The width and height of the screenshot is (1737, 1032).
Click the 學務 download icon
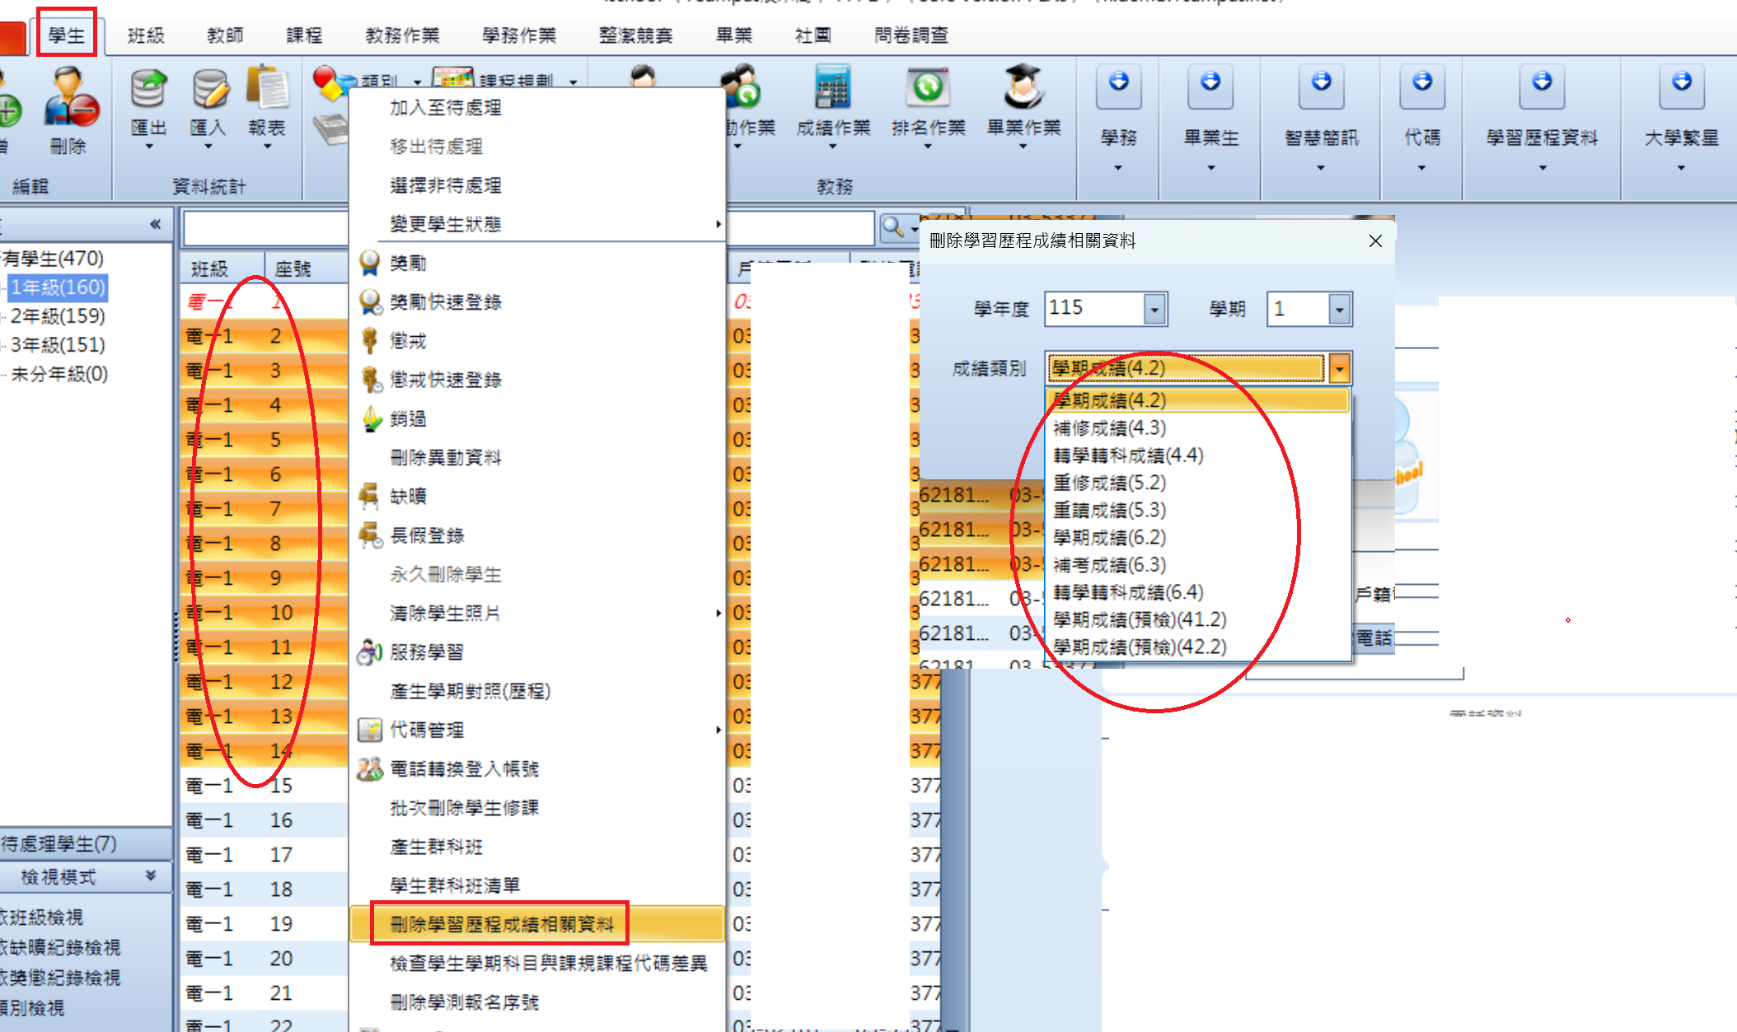[1119, 86]
